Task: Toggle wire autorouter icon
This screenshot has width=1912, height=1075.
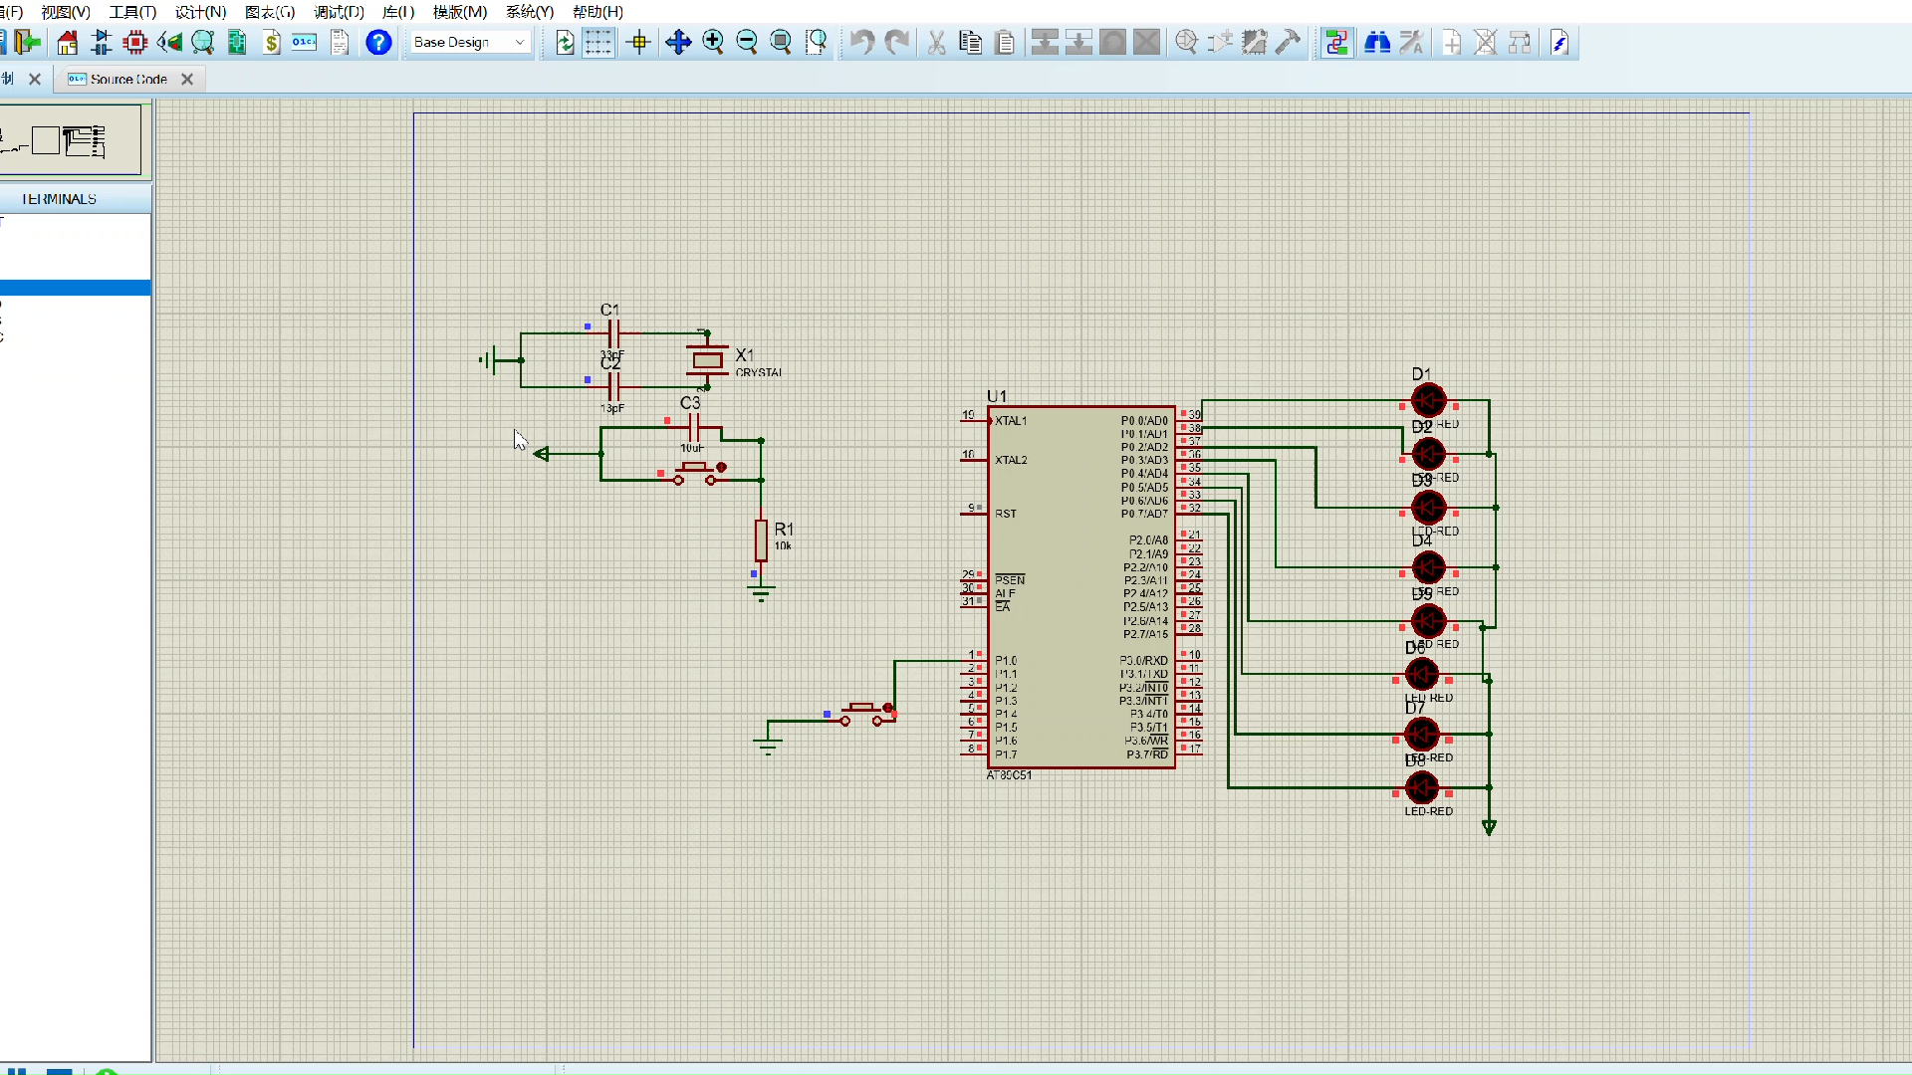Action: pos(1336,43)
